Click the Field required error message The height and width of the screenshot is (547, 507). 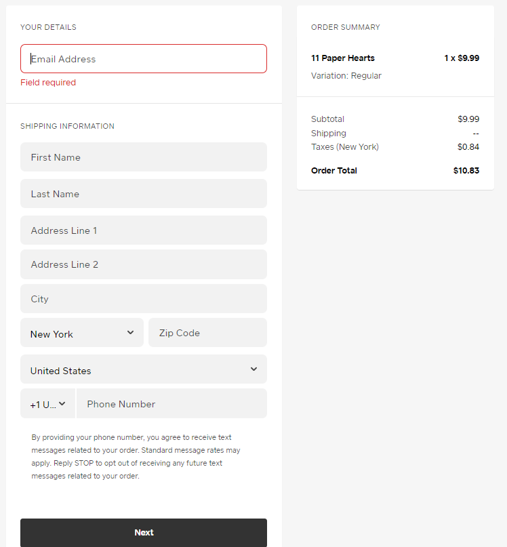(47, 82)
